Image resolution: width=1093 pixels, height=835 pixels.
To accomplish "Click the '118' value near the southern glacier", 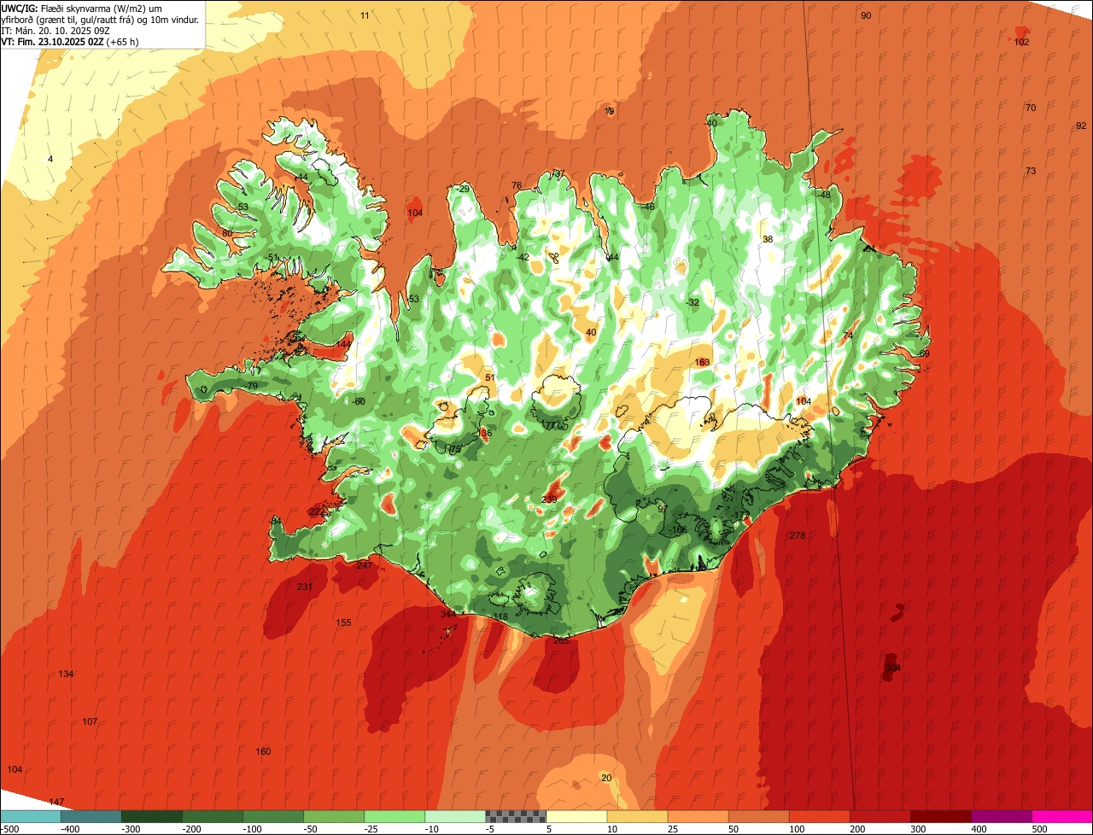I will pos(500,616).
